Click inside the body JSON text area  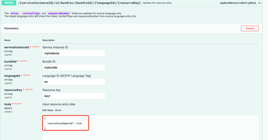point(150,128)
